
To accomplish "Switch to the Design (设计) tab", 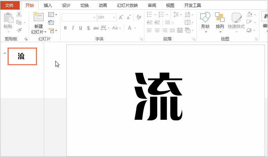I will pyautogui.click(x=66, y=6).
